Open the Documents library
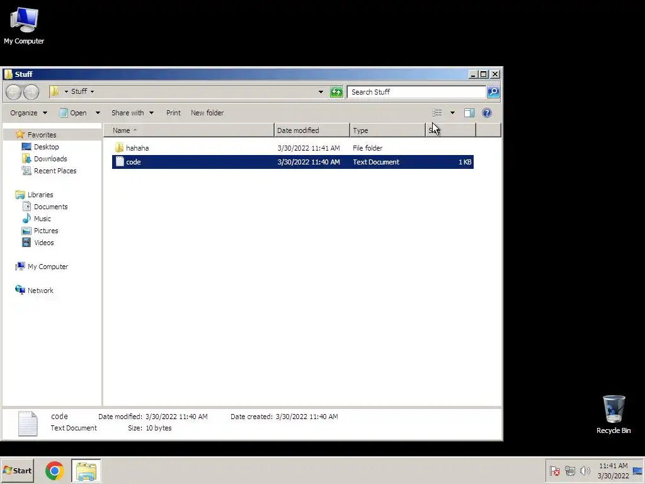The height and width of the screenshot is (484, 645). [50, 206]
